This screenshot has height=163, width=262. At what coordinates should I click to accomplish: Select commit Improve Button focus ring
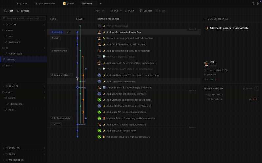tap(124, 118)
